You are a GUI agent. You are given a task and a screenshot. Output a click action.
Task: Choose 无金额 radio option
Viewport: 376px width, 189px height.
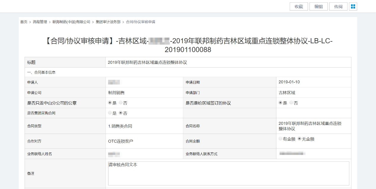(x=299, y=139)
